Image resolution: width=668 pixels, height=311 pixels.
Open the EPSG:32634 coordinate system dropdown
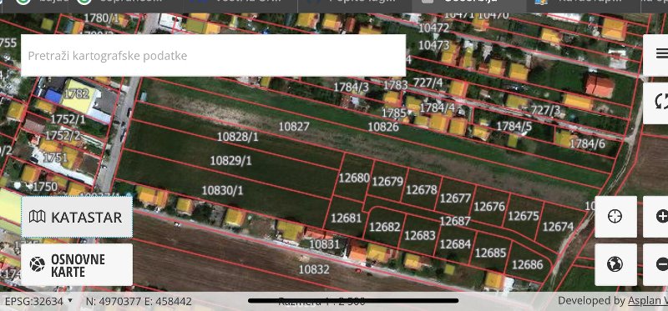tap(38, 301)
